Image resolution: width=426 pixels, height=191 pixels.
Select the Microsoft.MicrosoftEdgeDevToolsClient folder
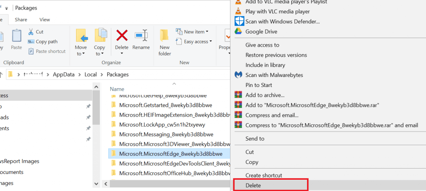pyautogui.click(x=174, y=164)
